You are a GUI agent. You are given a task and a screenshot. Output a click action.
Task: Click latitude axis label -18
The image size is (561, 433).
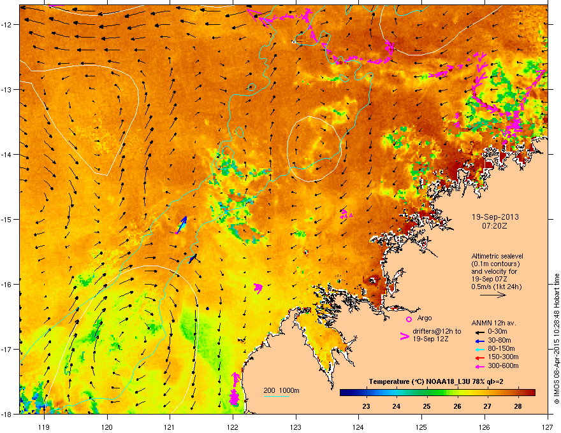tap(7, 414)
